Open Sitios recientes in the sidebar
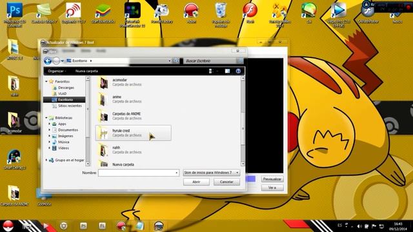413x232 pixels. point(70,106)
